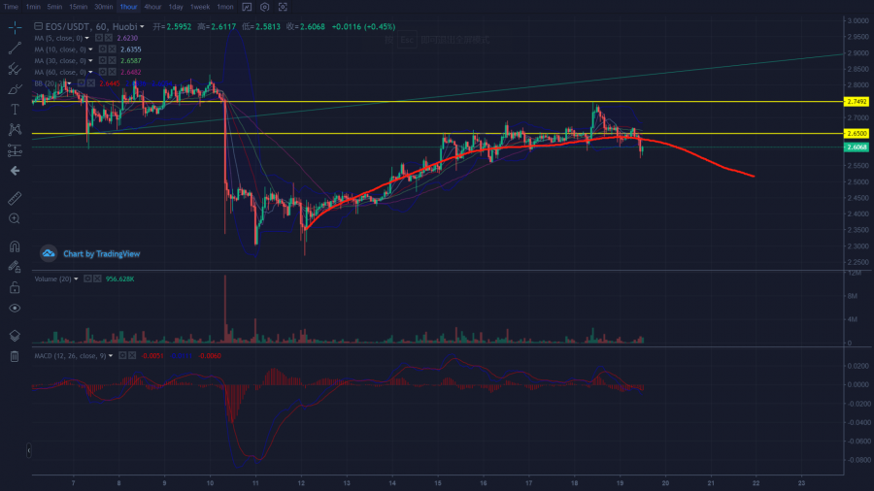The image size is (874, 491).
Task: Select the trend line drawing tool
Action: [x=15, y=48]
